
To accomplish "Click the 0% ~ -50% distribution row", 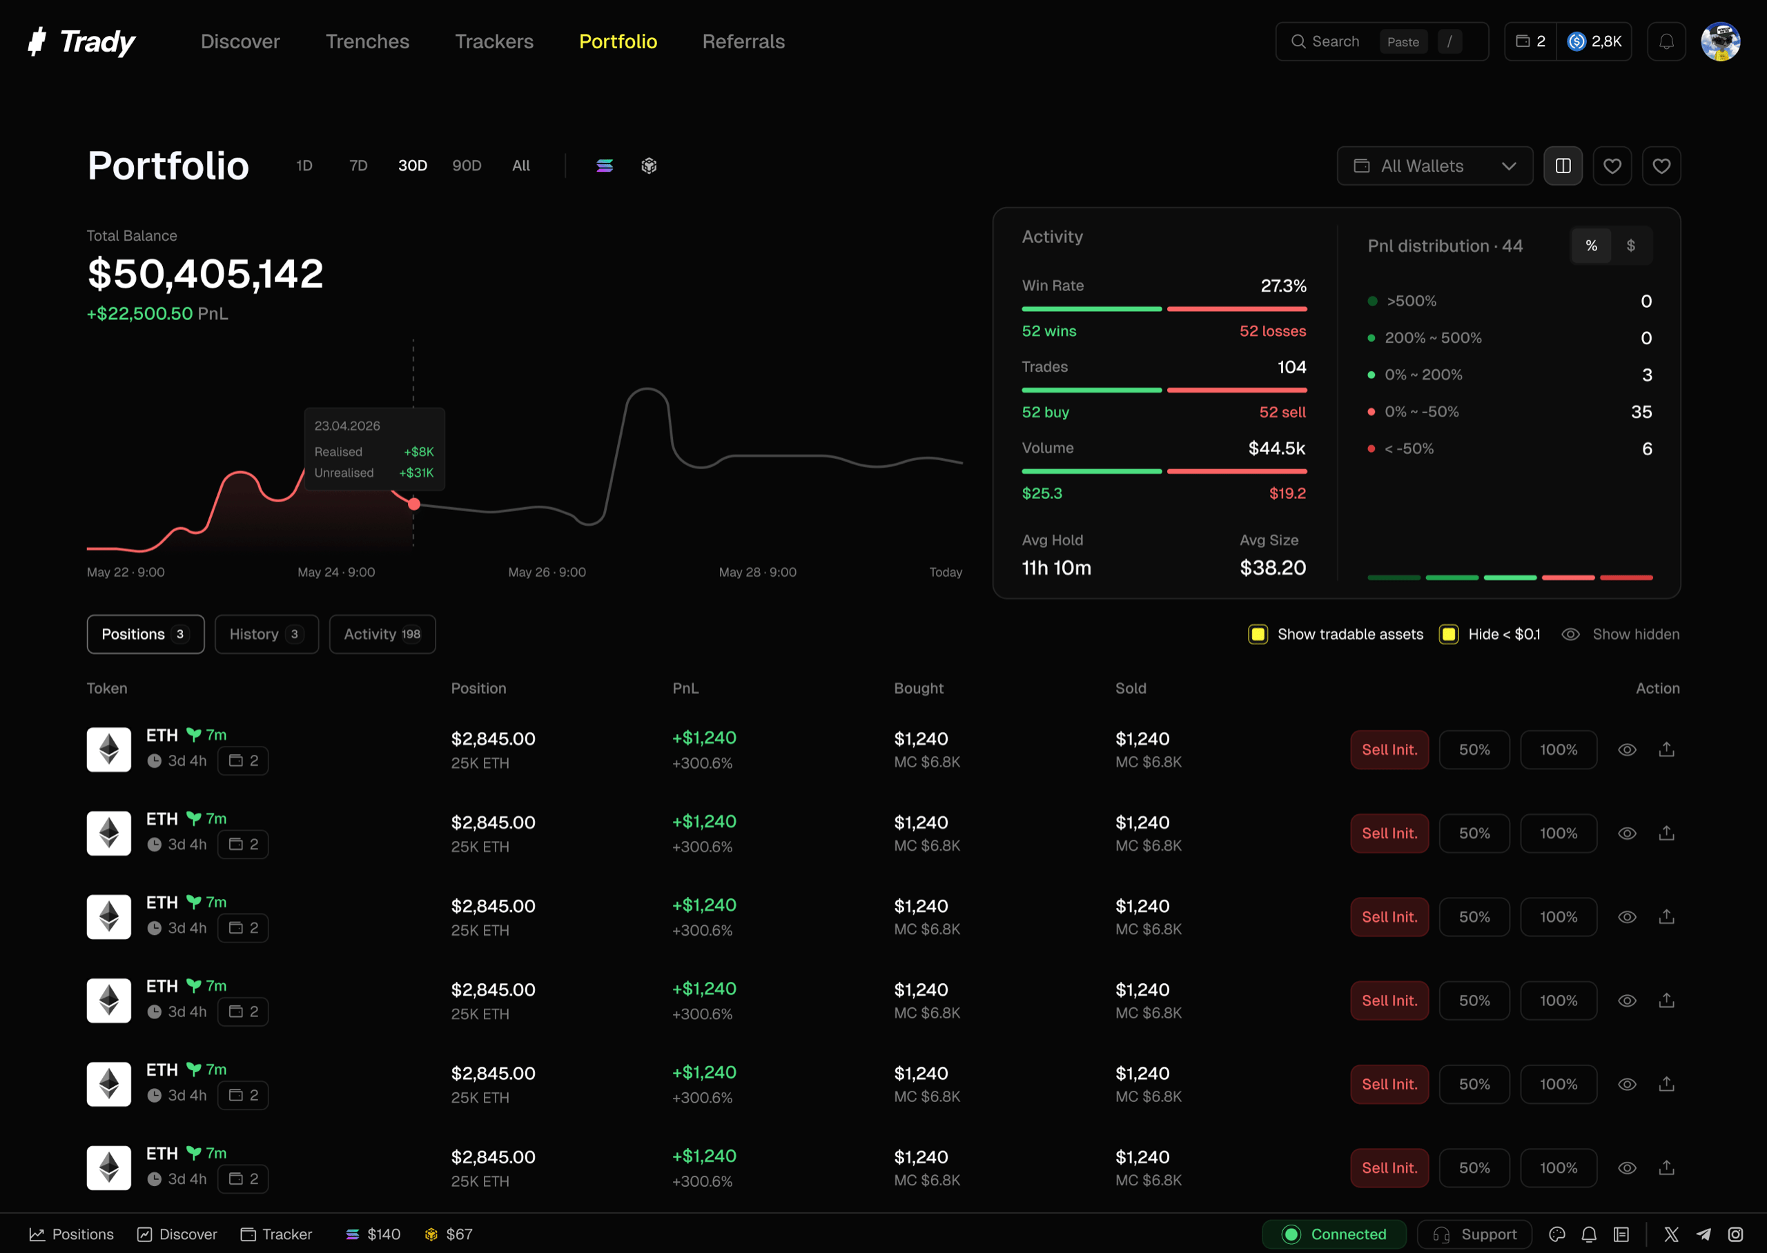I will tap(1509, 411).
